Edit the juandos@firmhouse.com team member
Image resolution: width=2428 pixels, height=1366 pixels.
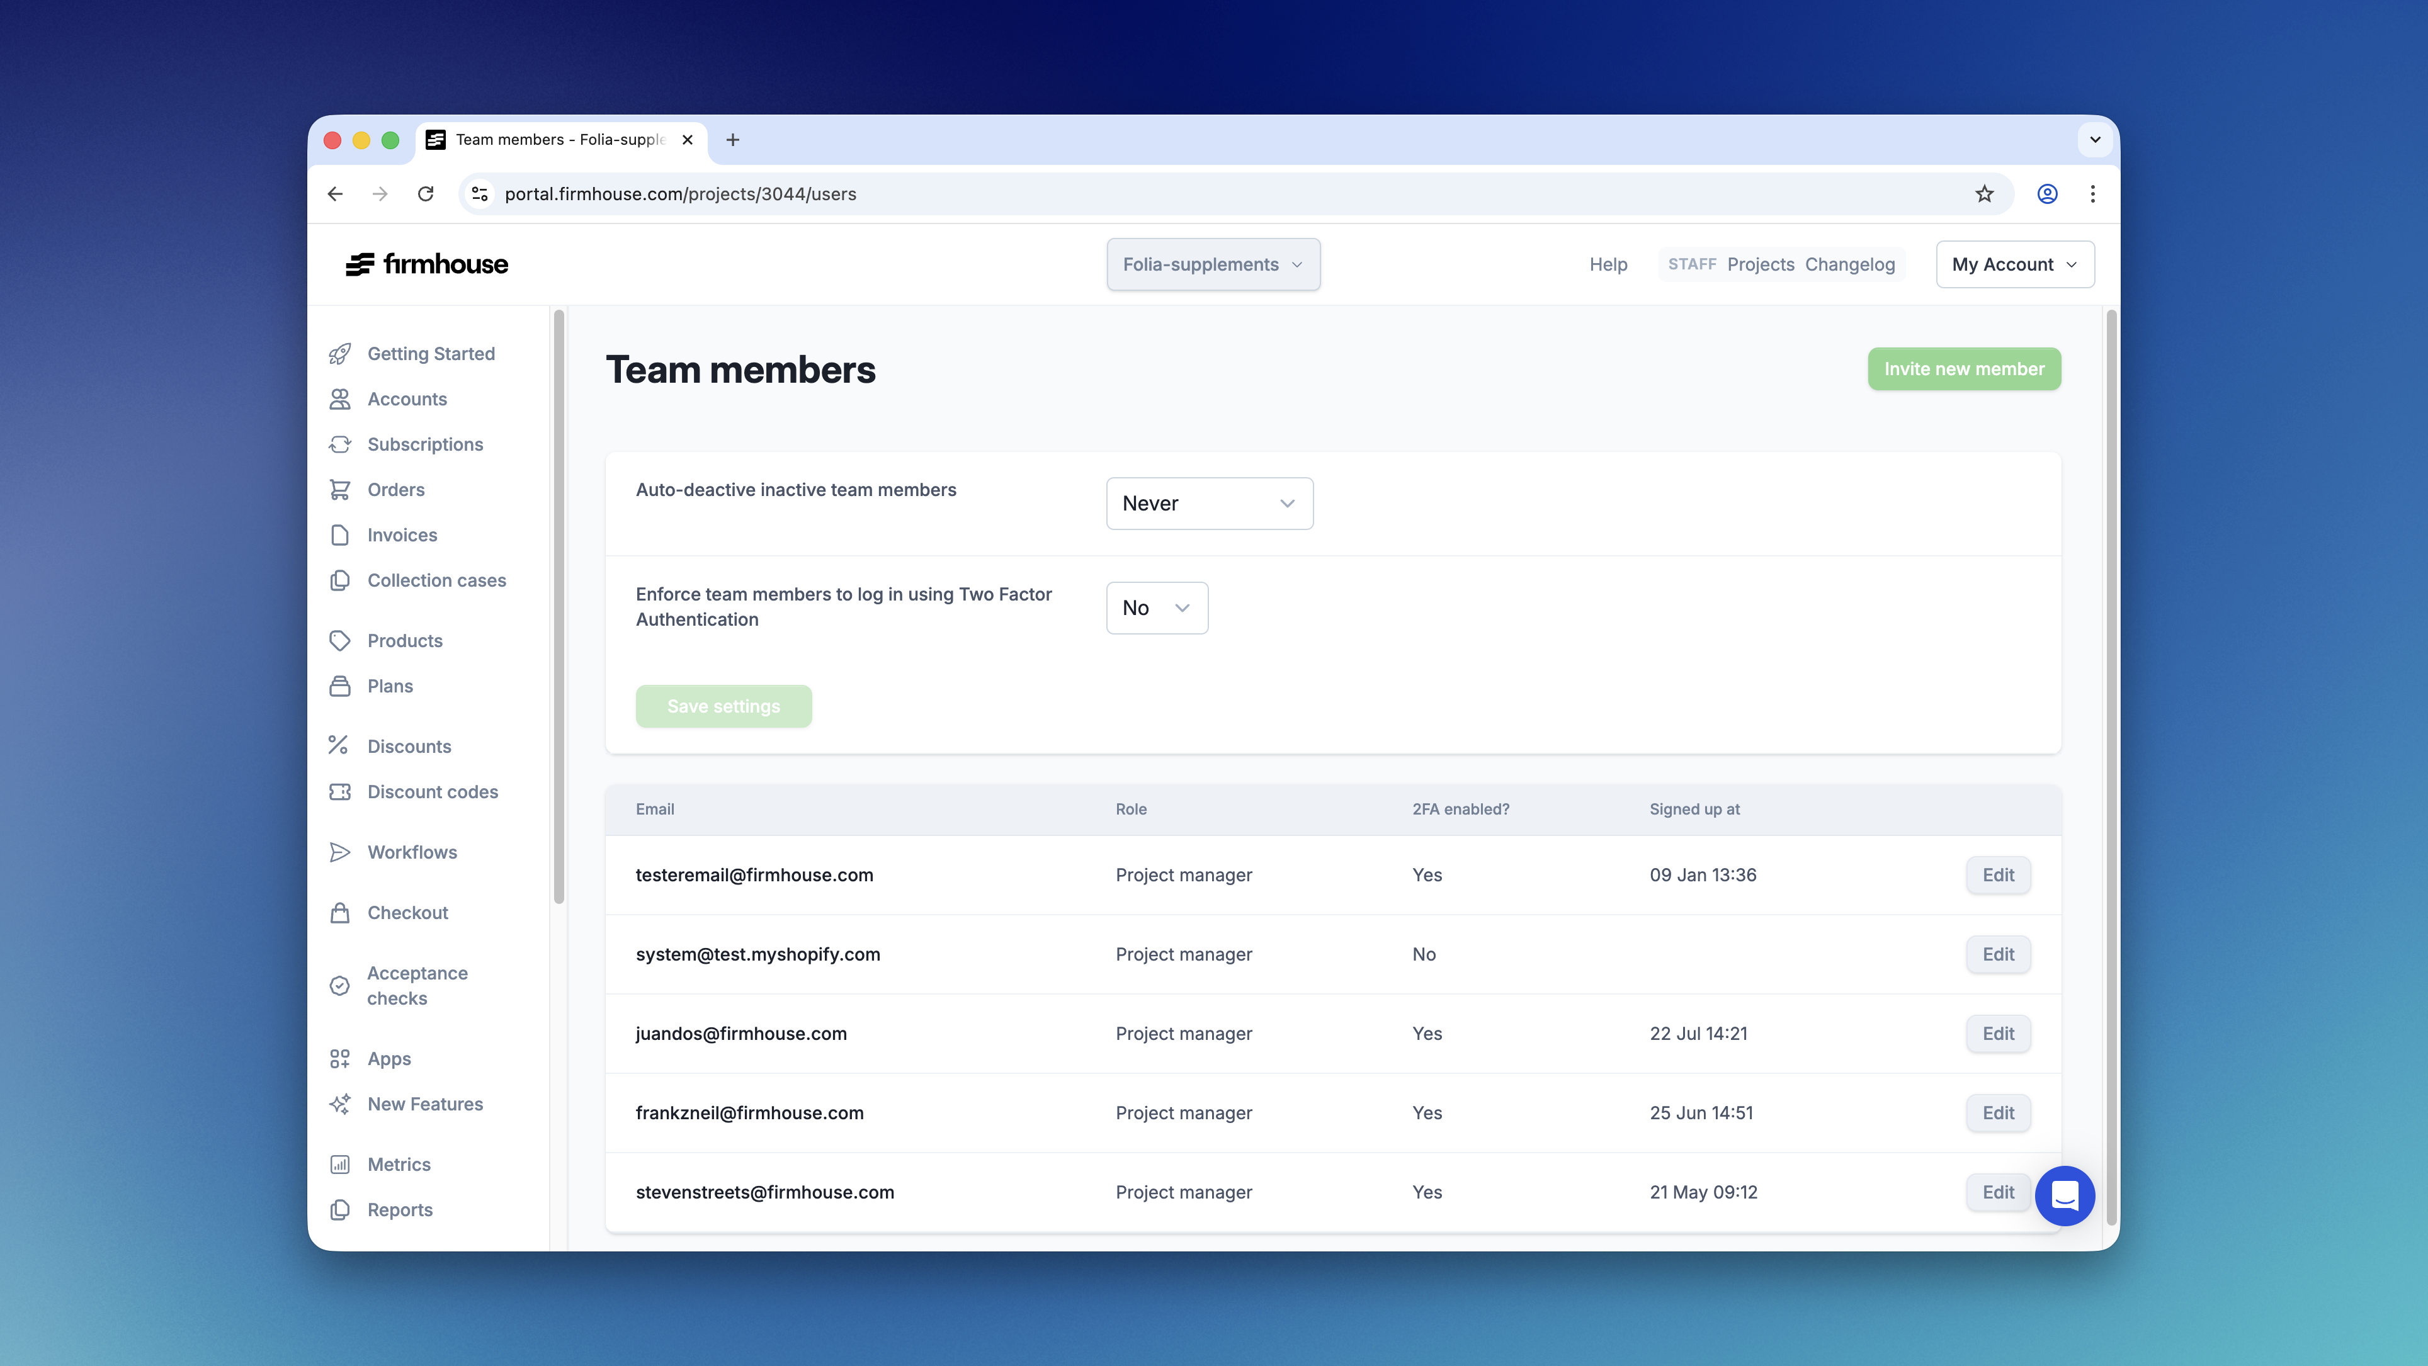(x=1998, y=1034)
